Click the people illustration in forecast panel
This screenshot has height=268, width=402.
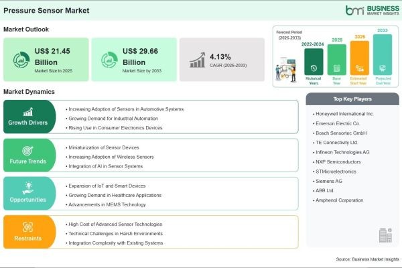[x=286, y=70]
